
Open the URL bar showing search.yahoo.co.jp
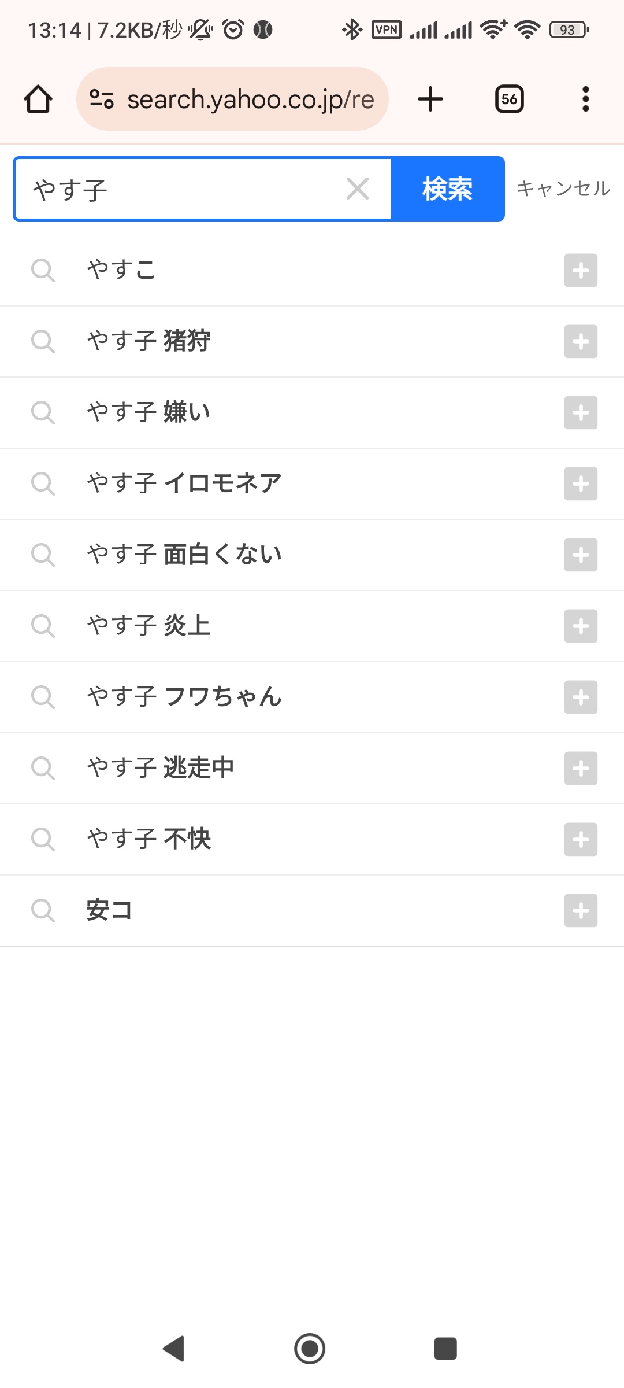pyautogui.click(x=250, y=99)
